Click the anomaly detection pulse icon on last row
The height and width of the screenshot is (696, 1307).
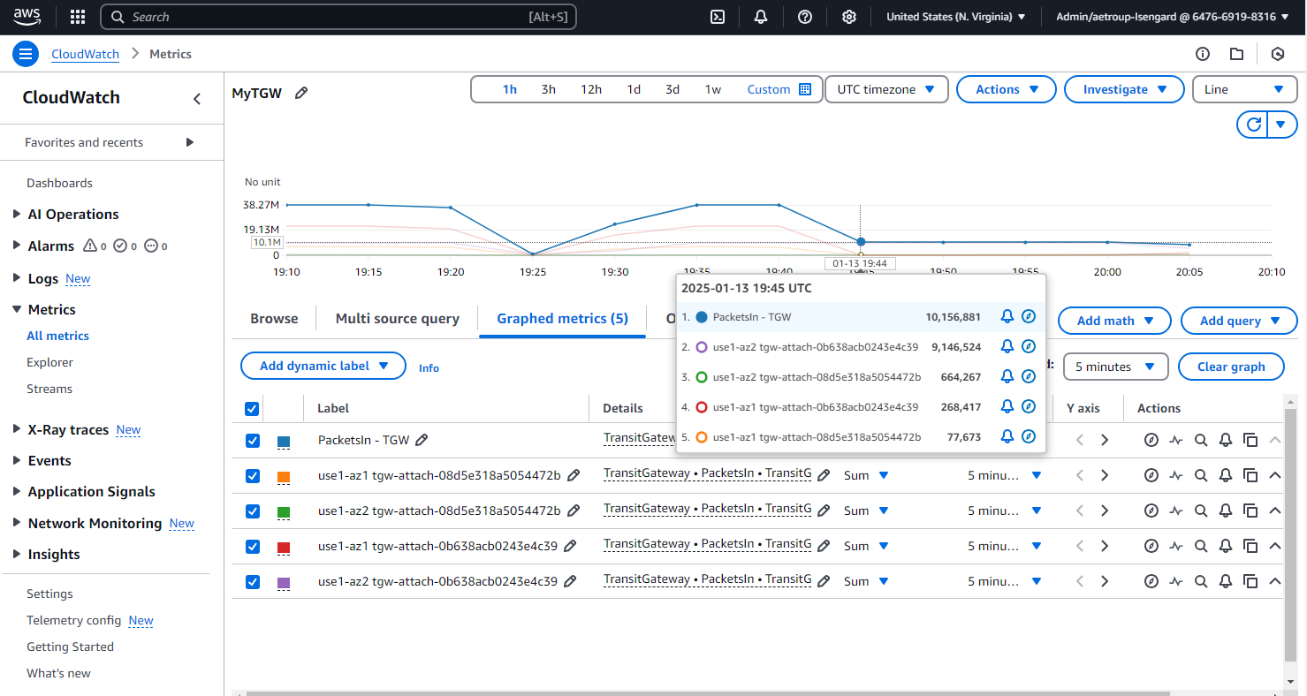coord(1176,581)
